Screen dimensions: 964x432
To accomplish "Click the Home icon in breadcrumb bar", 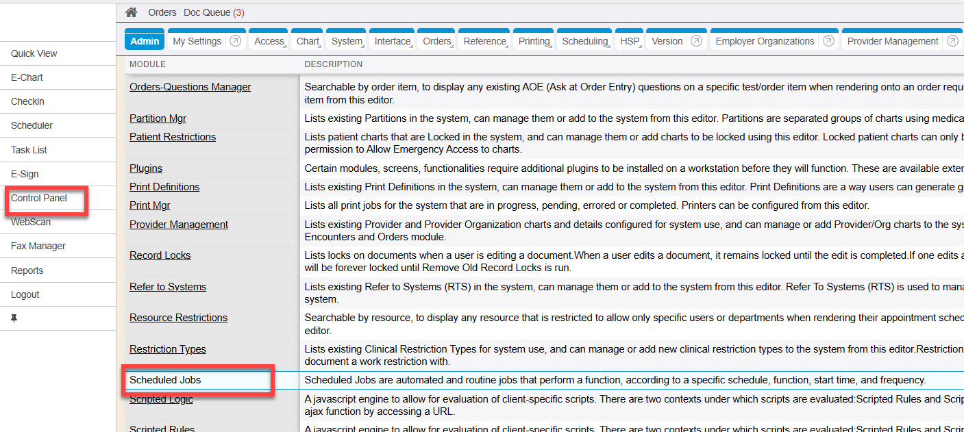I will (x=132, y=12).
